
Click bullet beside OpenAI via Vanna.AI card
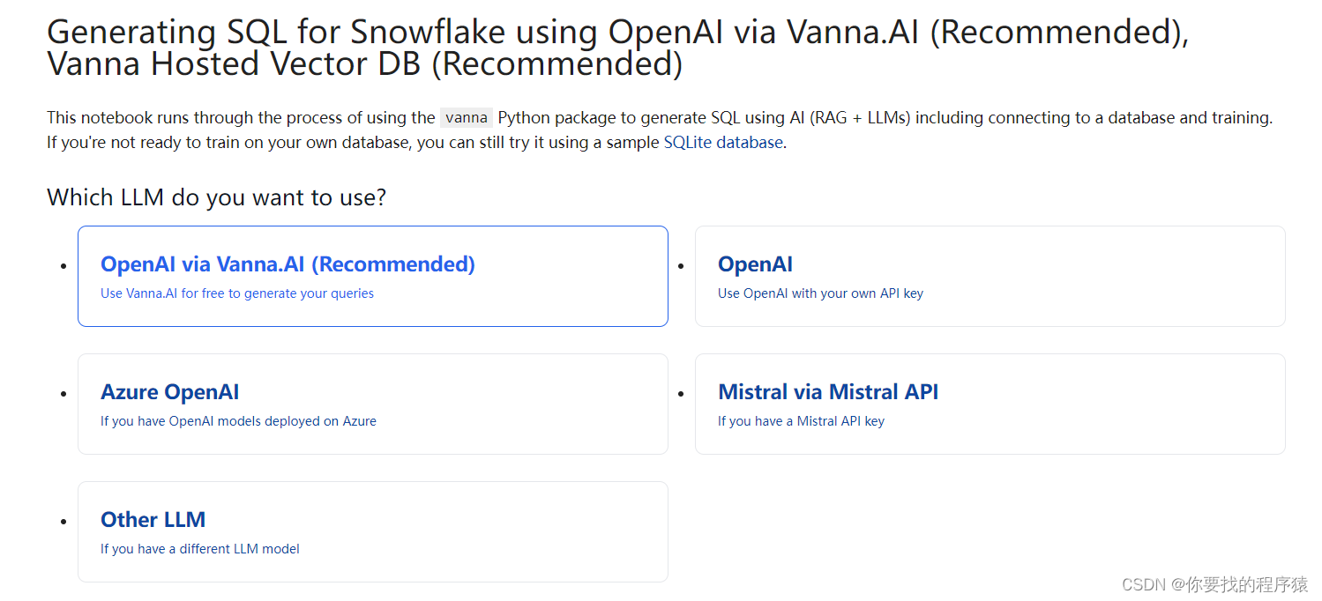(63, 266)
